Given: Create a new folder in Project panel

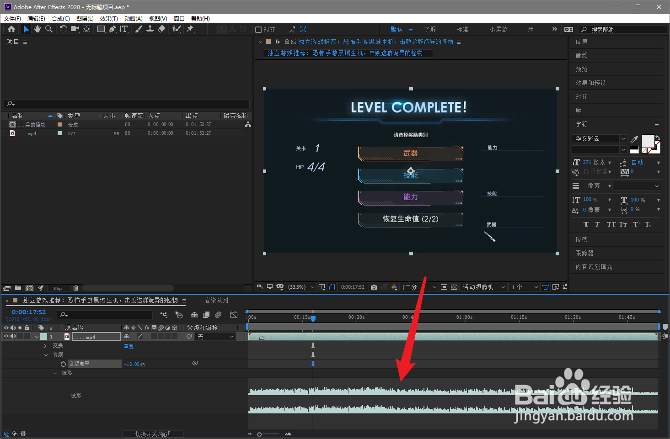Looking at the screenshot, I should coord(18,288).
